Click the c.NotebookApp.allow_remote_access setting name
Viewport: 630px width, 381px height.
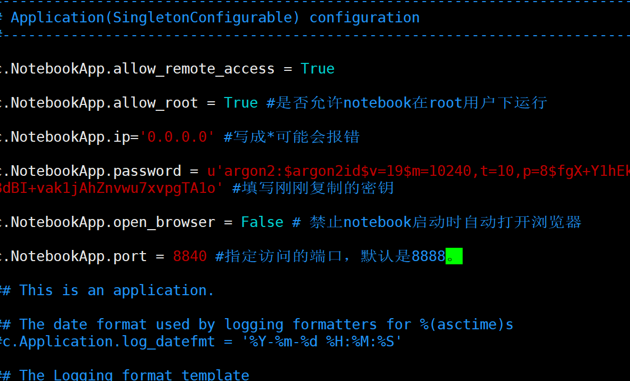138,69
